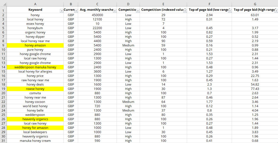The height and width of the screenshot is (143, 278).
Task: Select the highlighted "honey amazon" cell
Action: [35, 45]
